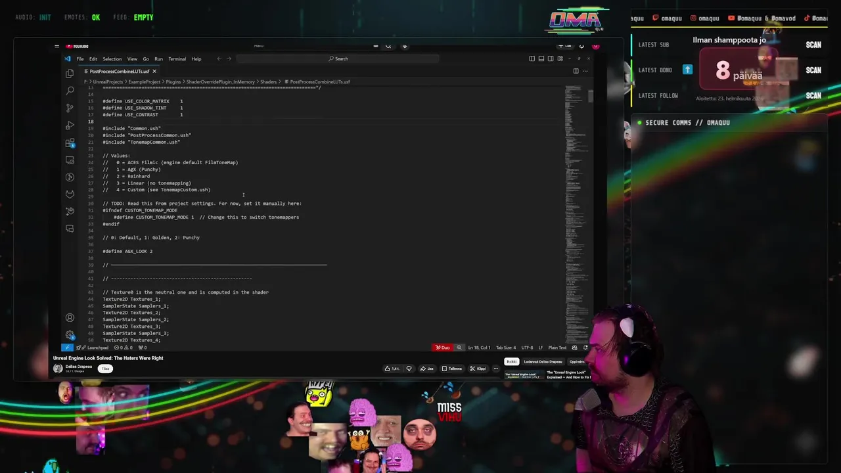Click the editor vertical scrollbar thumb
This screenshot has width=841, height=473.
pyautogui.click(x=591, y=96)
